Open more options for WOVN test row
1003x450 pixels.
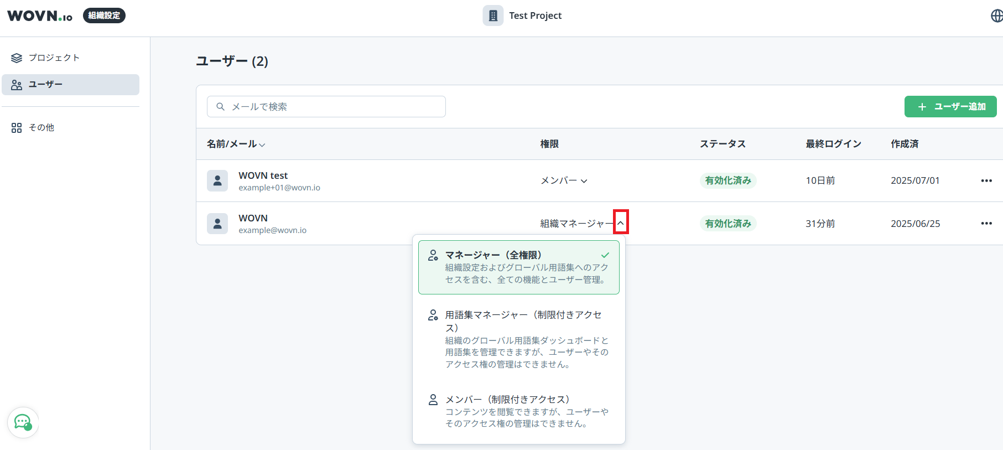(x=986, y=180)
